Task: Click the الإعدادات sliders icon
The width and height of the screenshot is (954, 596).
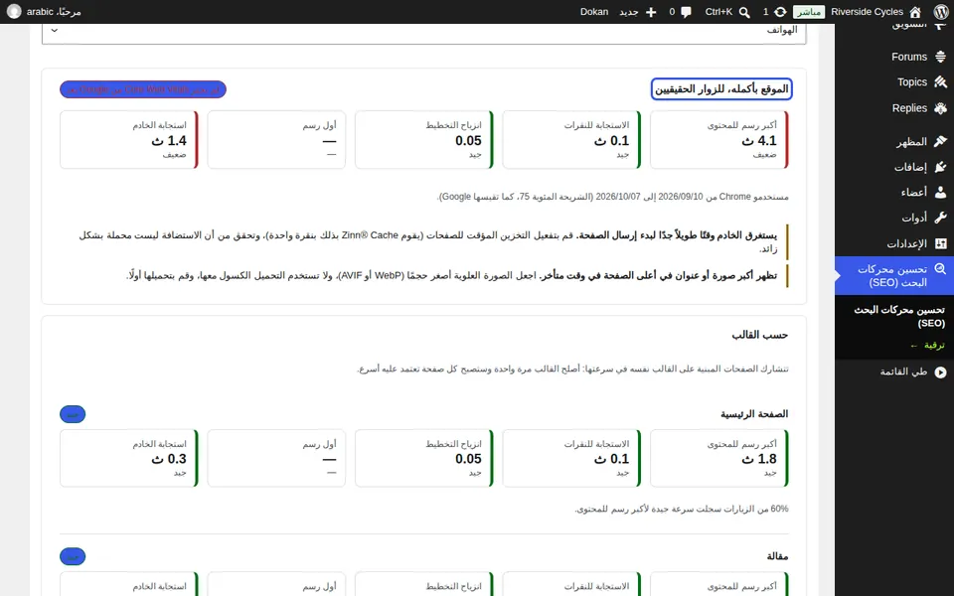Action: tap(941, 243)
